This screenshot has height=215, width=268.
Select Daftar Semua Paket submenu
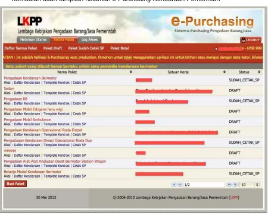click(x=21, y=48)
